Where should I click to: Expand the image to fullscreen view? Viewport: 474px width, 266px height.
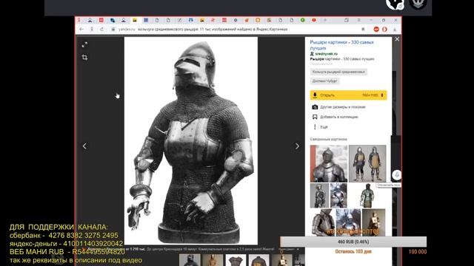(84, 44)
